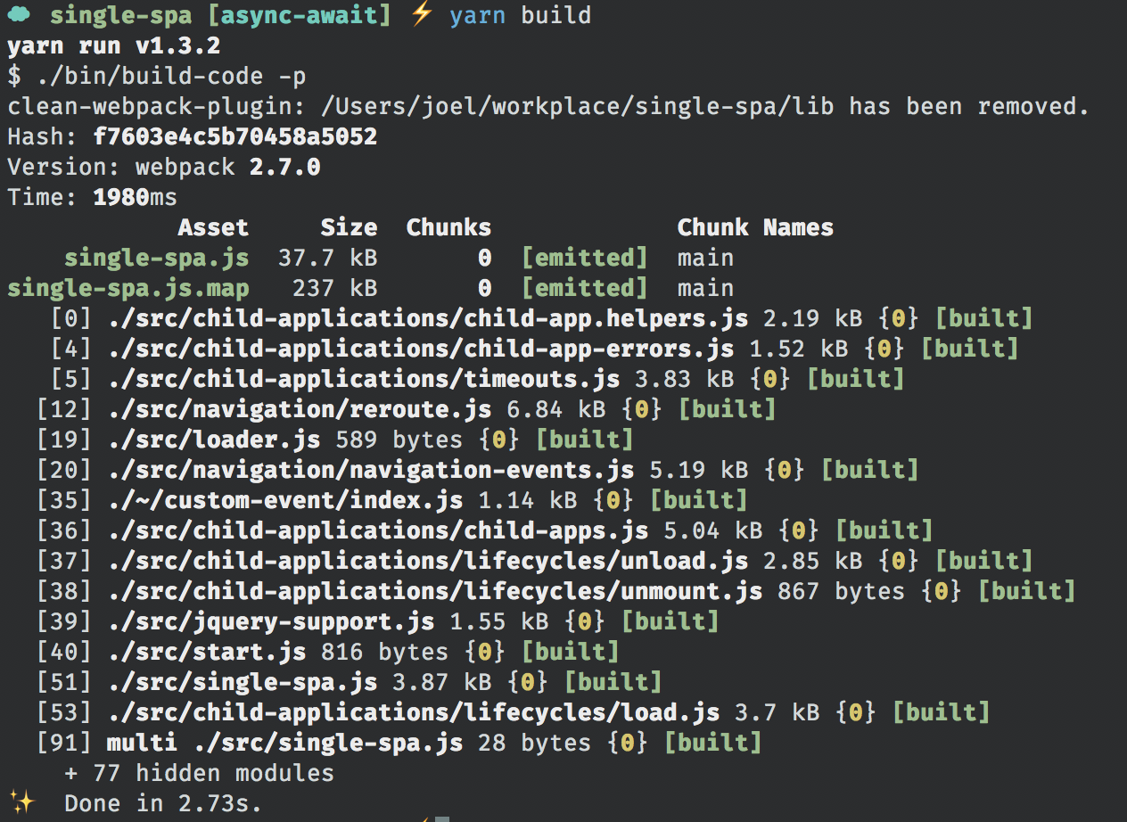
Task: Click the cloud emoji in the shell prompt
Action: [18, 15]
